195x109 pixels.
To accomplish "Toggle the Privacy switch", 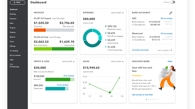I will click(173, 2).
